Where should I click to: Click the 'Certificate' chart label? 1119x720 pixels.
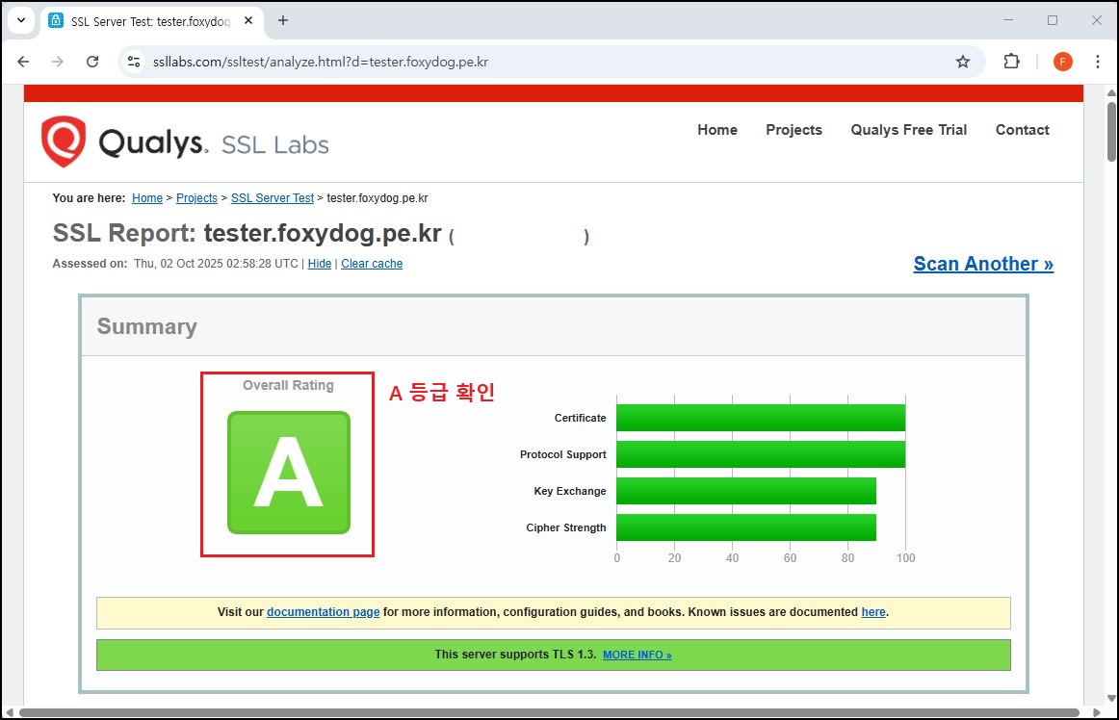580,418
